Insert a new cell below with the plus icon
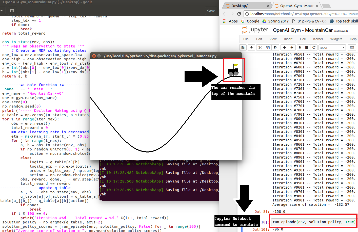This screenshot has width=358, height=232. [x=251, y=47]
